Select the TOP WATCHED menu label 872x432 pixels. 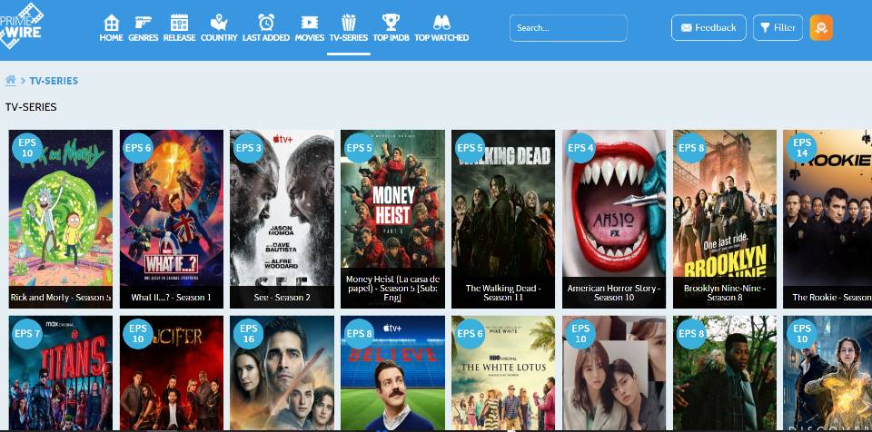point(441,38)
